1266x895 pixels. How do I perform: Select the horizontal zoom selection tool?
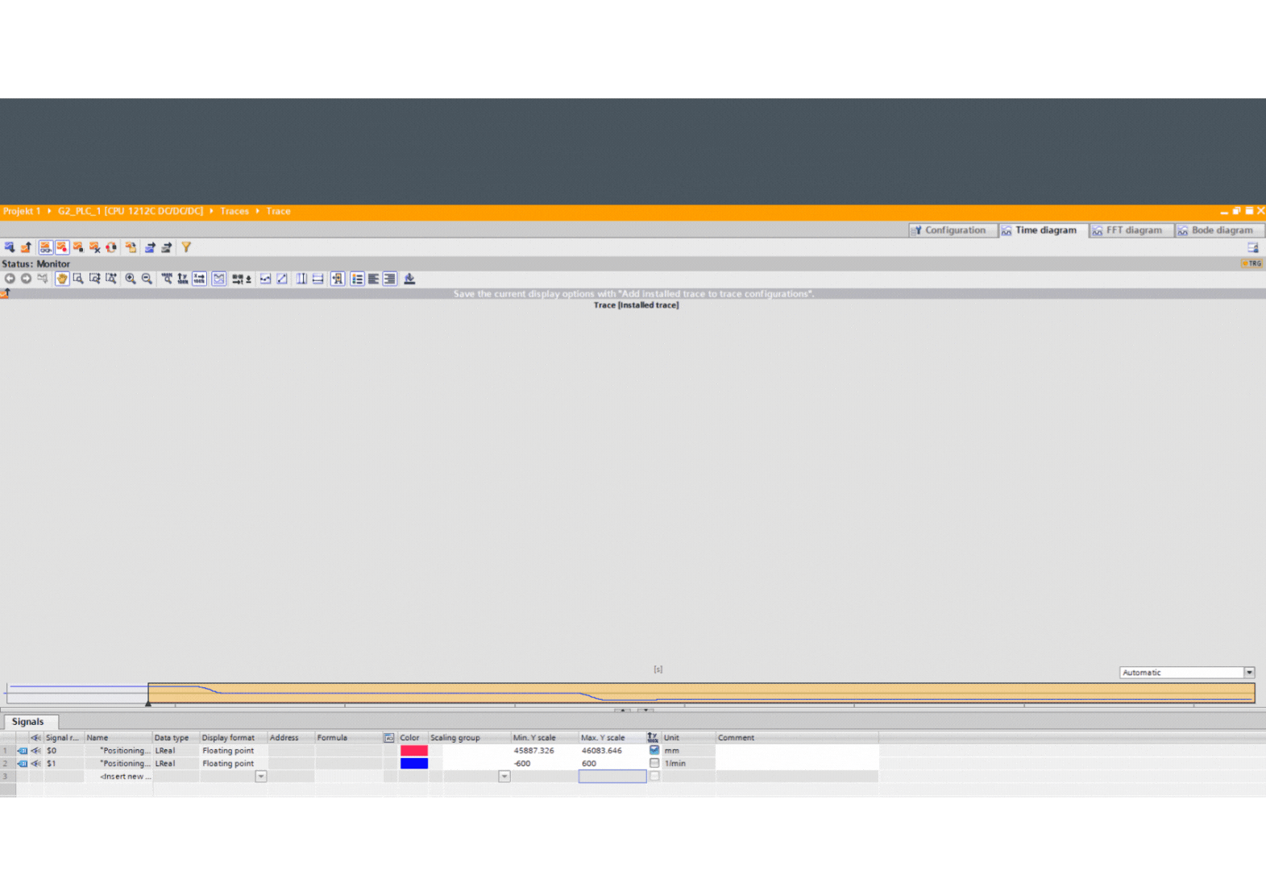[111, 279]
